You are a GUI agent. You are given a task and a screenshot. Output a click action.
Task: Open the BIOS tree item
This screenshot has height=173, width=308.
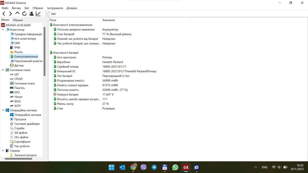(x=15, y=101)
